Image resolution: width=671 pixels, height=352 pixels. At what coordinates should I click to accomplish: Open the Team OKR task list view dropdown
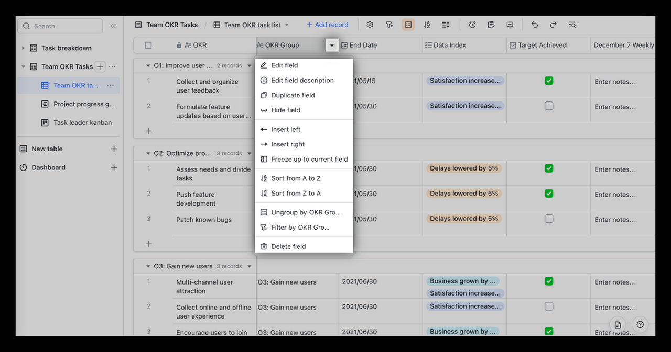pyautogui.click(x=287, y=25)
